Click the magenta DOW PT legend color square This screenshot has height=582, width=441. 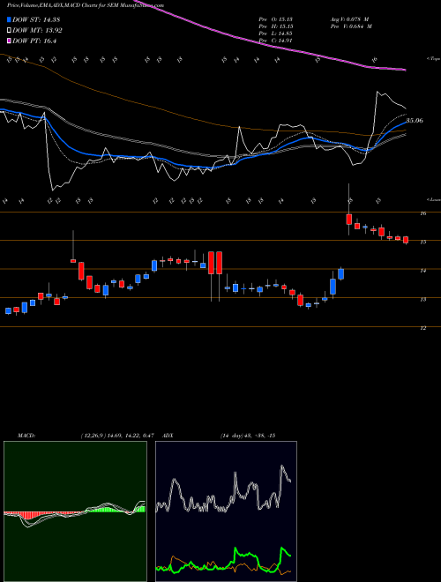[9, 41]
